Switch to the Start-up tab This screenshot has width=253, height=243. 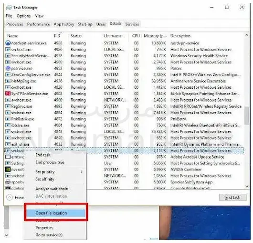click(85, 24)
